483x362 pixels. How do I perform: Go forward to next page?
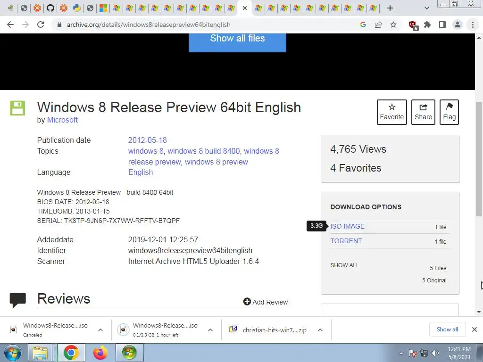coord(25,25)
